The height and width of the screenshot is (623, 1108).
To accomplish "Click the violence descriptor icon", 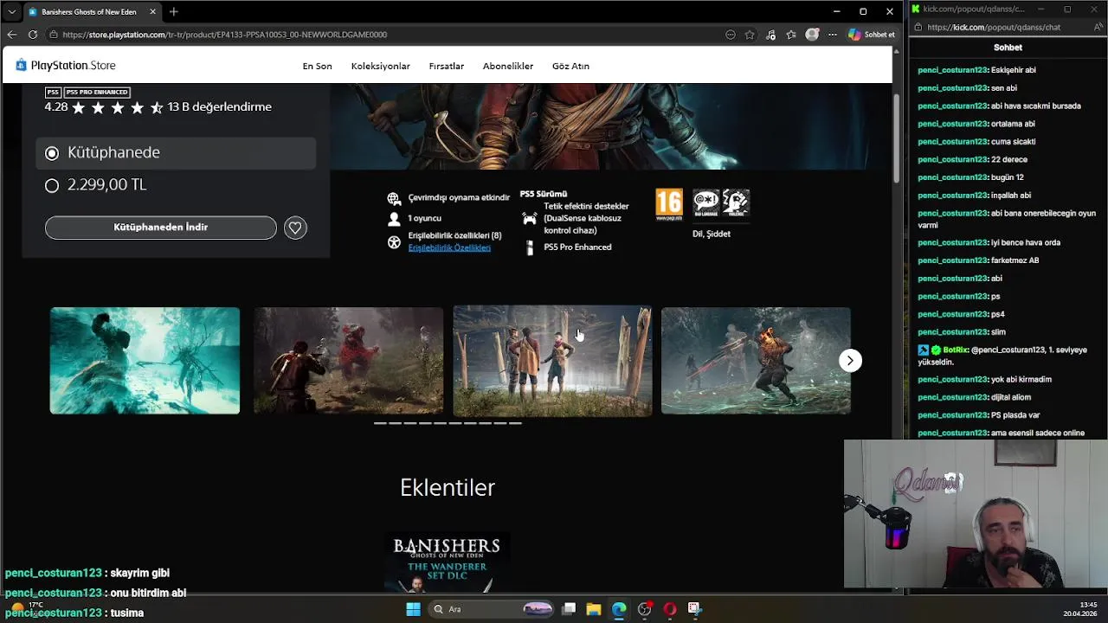I will (736, 202).
